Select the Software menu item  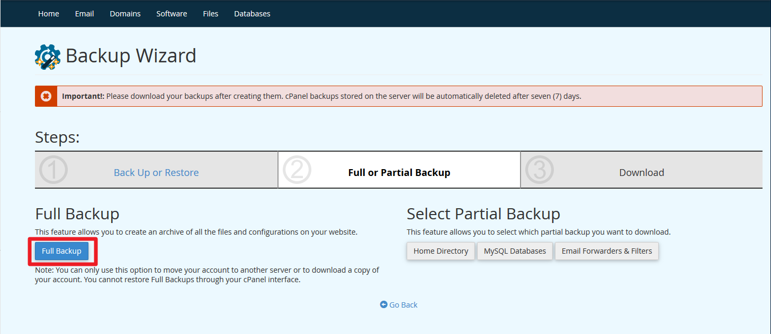tap(172, 14)
